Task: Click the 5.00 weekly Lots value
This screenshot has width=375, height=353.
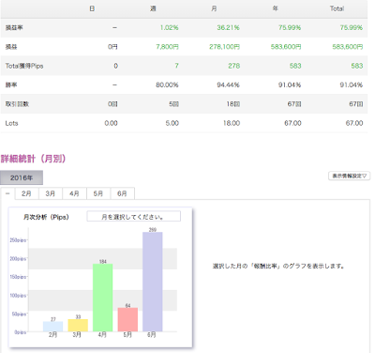Action: point(172,123)
